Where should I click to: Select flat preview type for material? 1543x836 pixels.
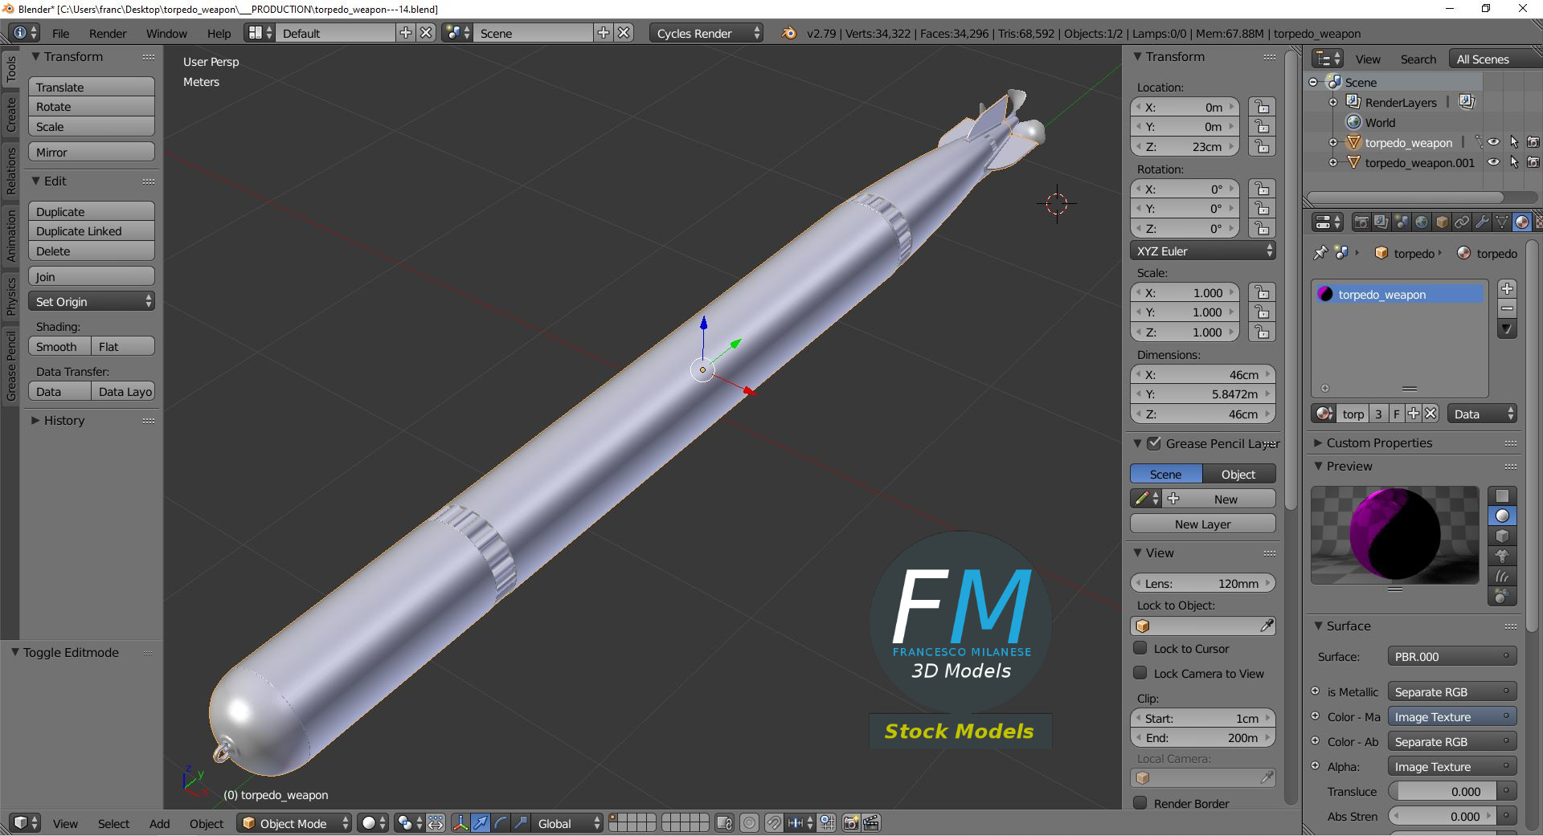click(x=1502, y=496)
